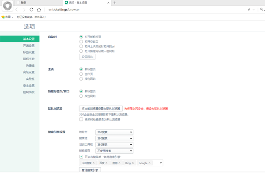The height and width of the screenshot is (176, 265).
Task: Open 界面设置 in the sidebar
Action: pos(29,45)
